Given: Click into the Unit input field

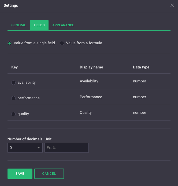Looking at the screenshot, I should click(x=66, y=148).
